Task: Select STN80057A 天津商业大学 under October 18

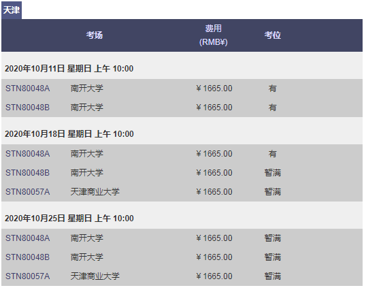Action: [182, 192]
